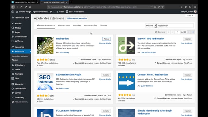
Task: Open the page actions three-dots menu
Action: coord(151,7)
